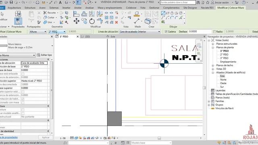
Task: Click the Print icon in quick access toolbar
Action: coord(37,2)
